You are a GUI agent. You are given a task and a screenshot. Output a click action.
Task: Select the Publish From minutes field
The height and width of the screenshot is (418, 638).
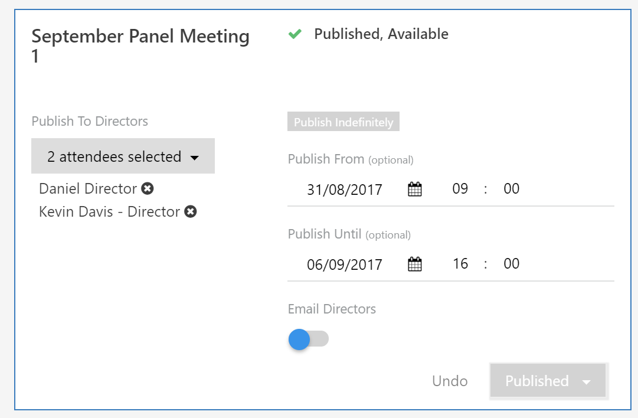click(512, 189)
